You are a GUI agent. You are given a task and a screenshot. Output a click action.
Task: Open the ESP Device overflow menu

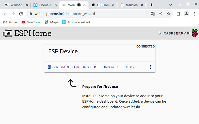click(150, 67)
